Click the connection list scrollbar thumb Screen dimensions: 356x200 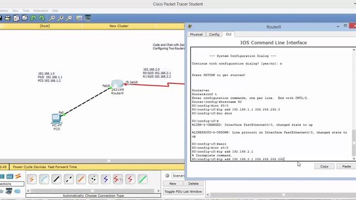coord(92,191)
